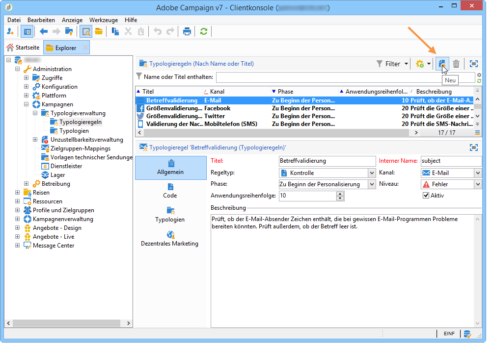Click the paste clipboard icon

[x=141, y=32]
